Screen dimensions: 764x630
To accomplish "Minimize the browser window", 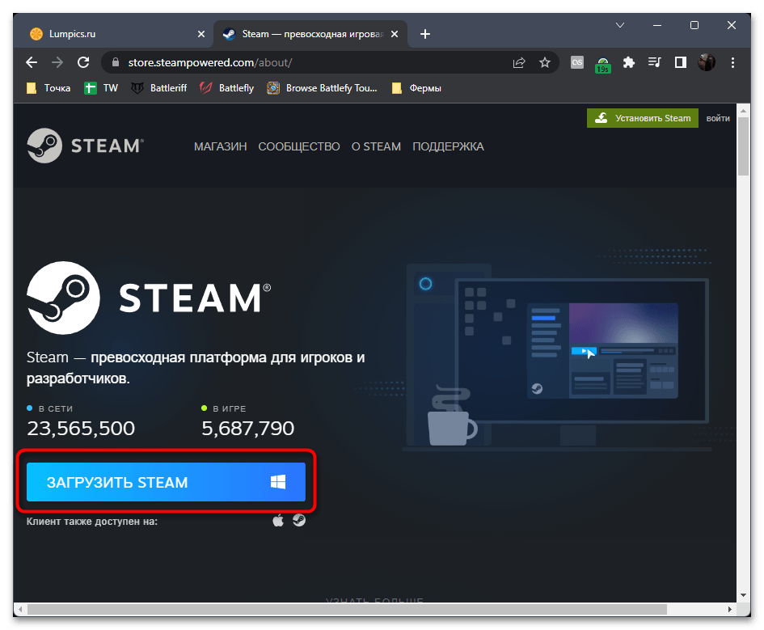I will pyautogui.click(x=656, y=25).
